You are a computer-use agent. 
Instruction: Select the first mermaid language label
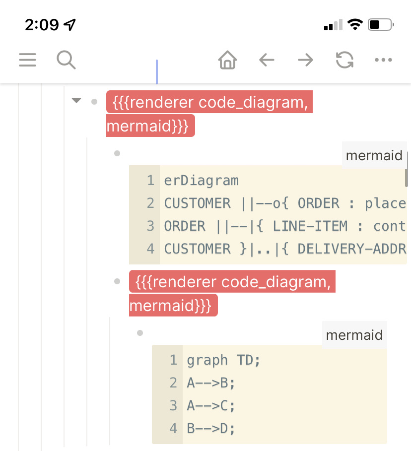374,155
